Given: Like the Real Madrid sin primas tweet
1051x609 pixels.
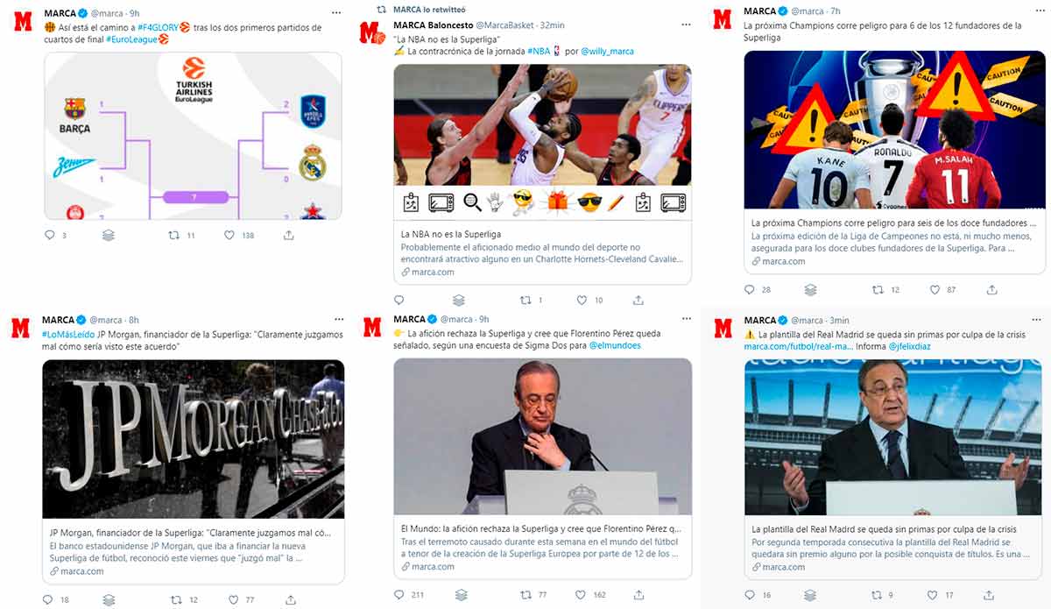Looking at the screenshot, I should [935, 596].
